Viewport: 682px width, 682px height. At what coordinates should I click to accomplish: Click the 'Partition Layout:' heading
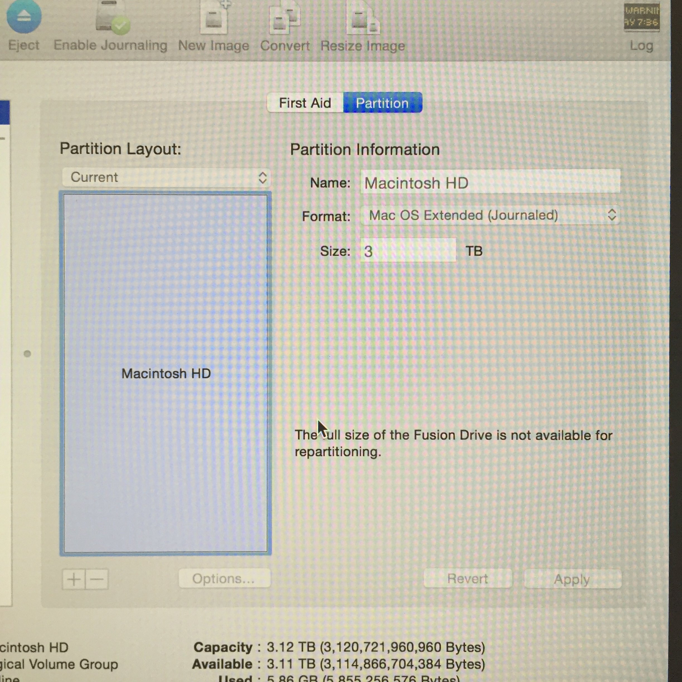pos(120,149)
